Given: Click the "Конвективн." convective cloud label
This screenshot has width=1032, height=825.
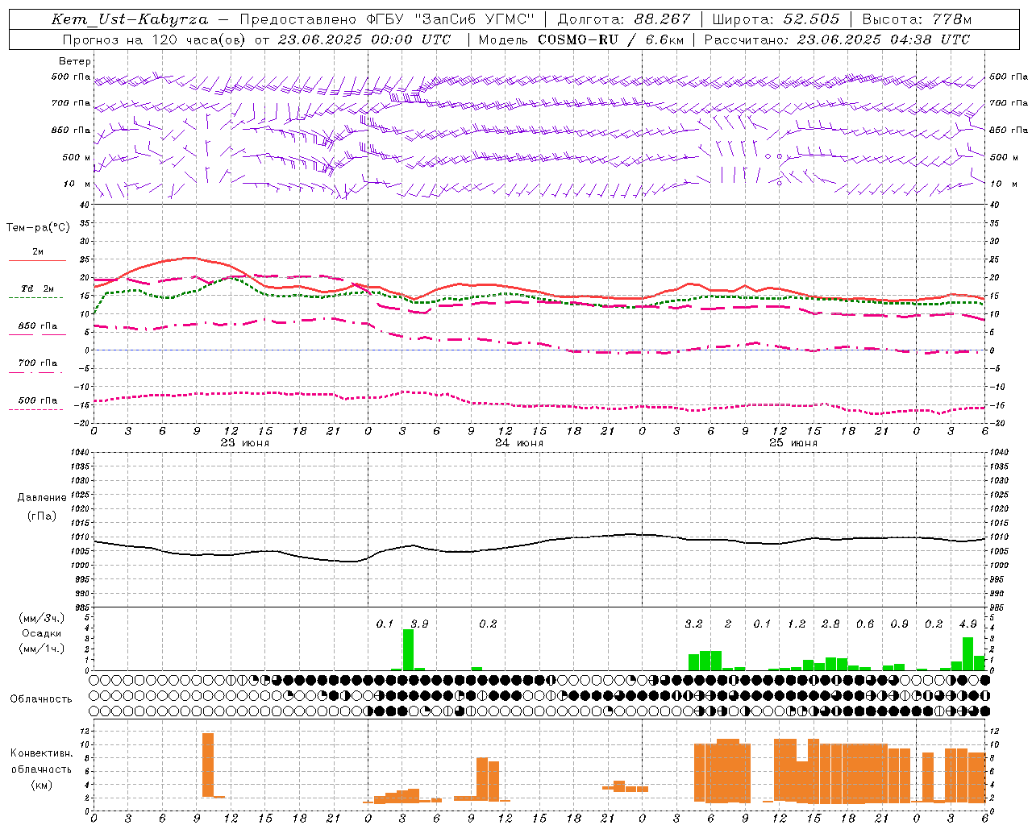Looking at the screenshot, I should coord(41,753).
